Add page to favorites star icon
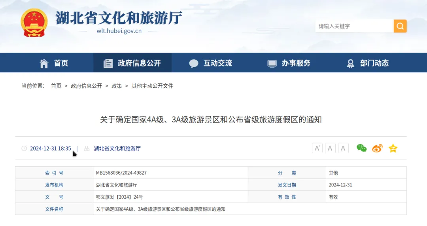The image size is (427, 226). [393, 148]
